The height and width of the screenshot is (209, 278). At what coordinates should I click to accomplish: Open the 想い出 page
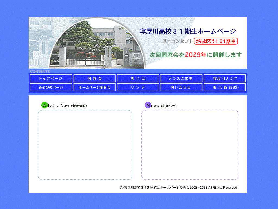pyautogui.click(x=138, y=78)
